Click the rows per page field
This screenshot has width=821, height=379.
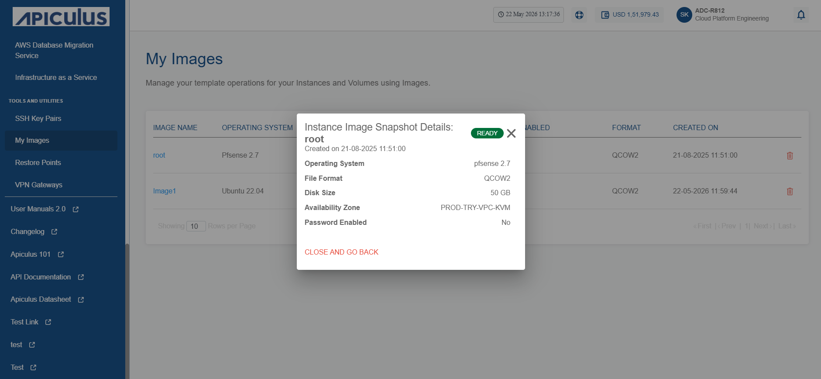click(196, 226)
